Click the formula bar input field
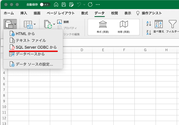The image size is (179, 125). pos(121,42)
